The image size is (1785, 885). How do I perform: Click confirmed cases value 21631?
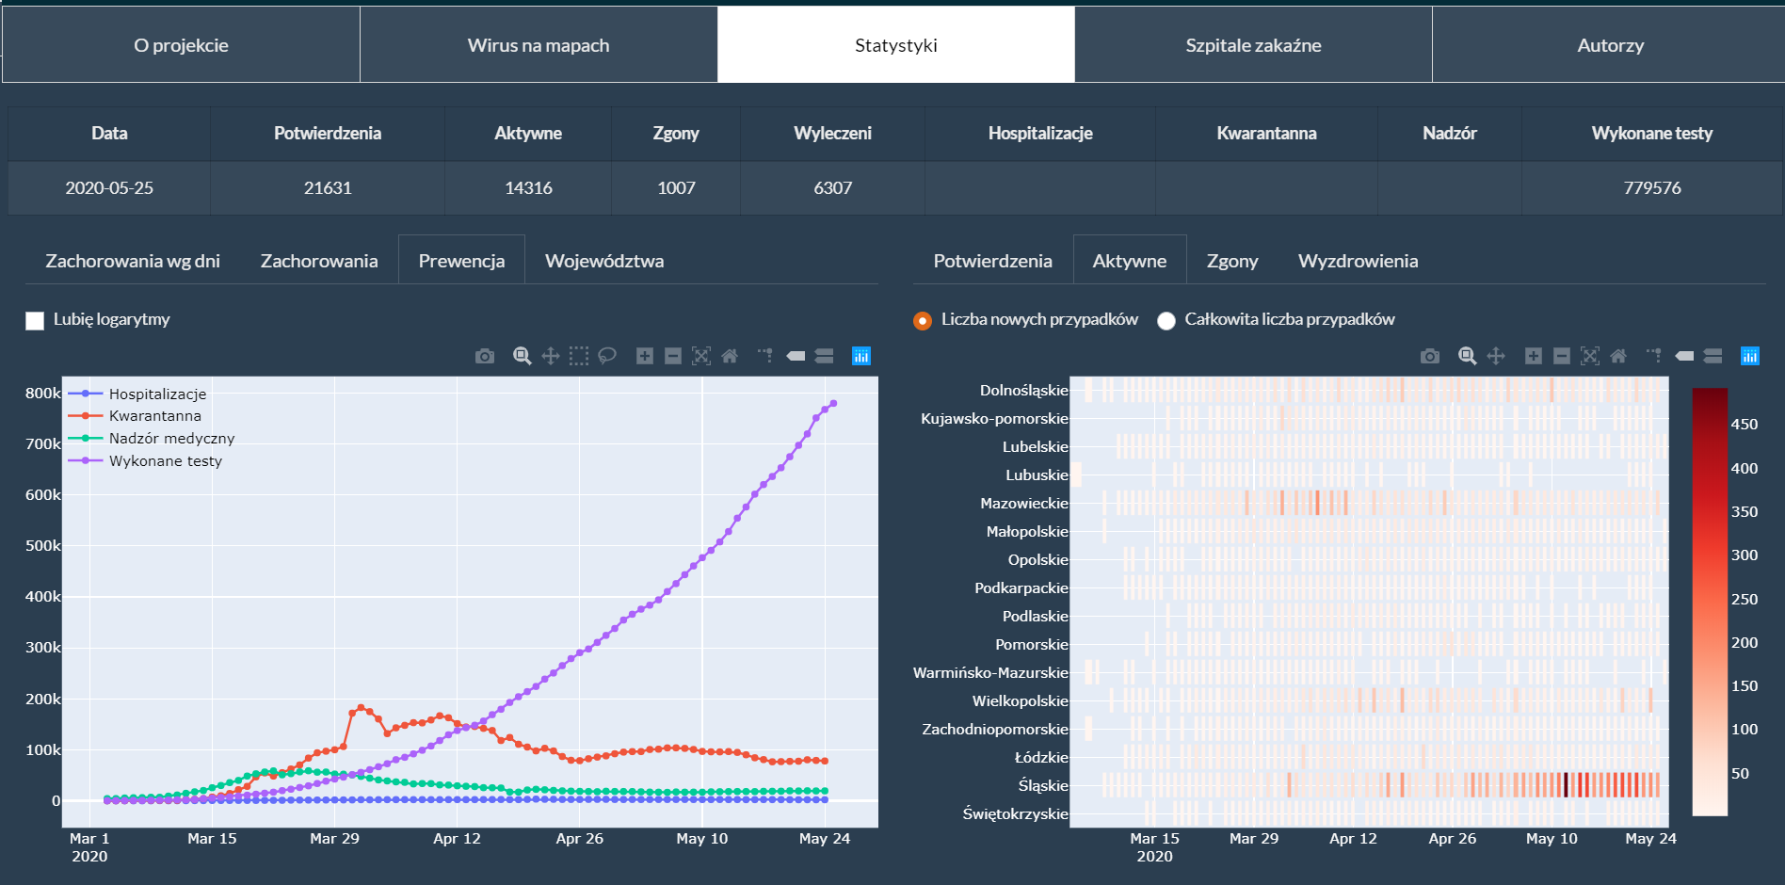point(328,187)
